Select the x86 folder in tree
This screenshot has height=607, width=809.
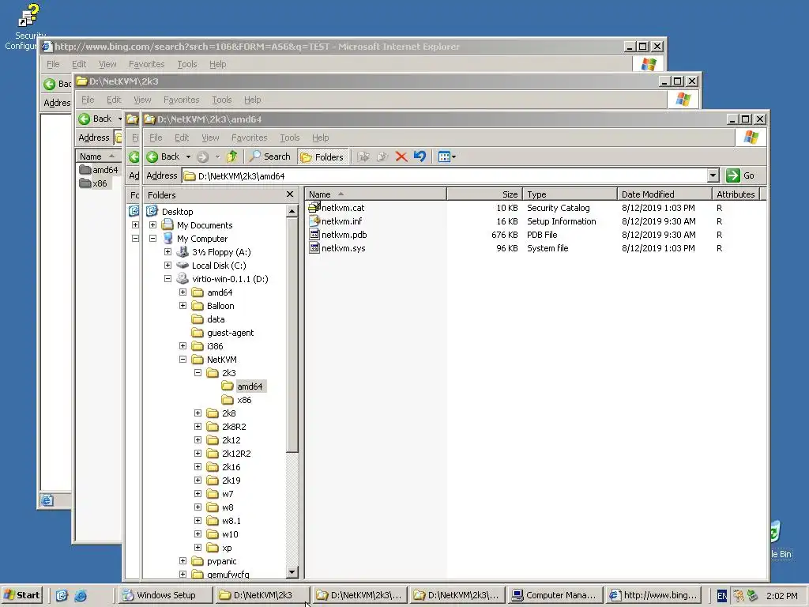[x=244, y=399]
